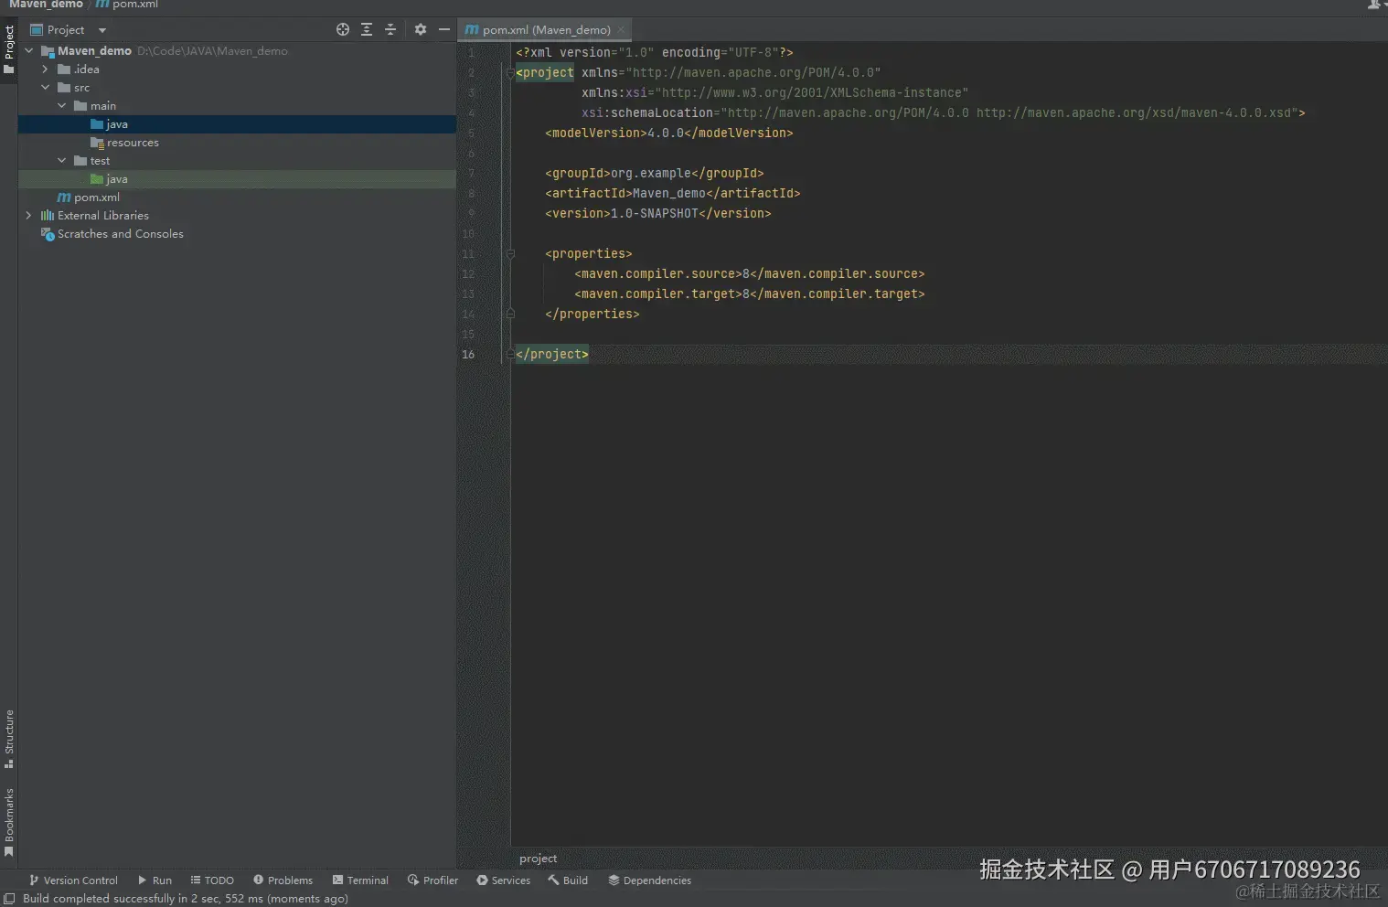Open the Build tool window

pos(568,880)
